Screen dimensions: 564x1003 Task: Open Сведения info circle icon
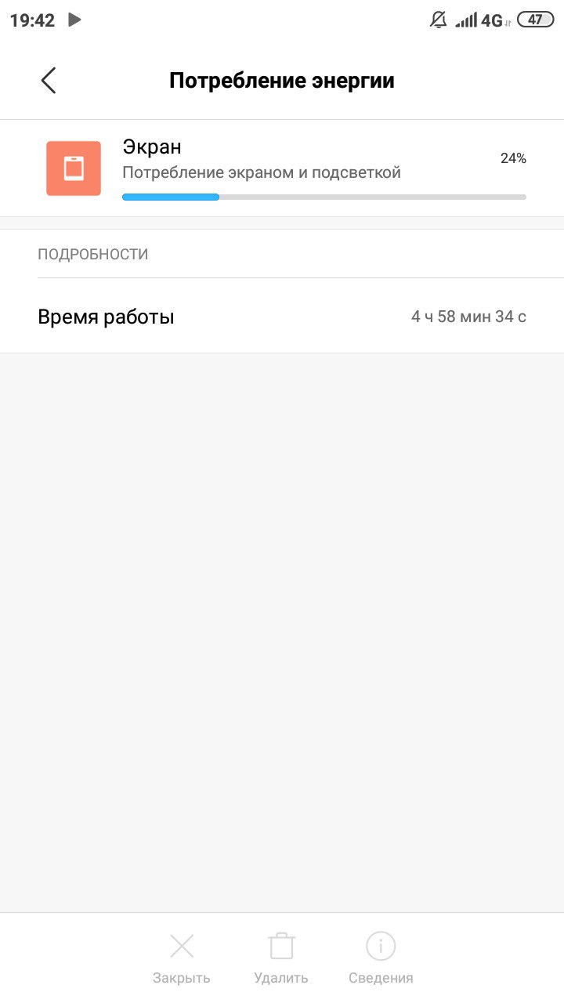pyautogui.click(x=381, y=947)
